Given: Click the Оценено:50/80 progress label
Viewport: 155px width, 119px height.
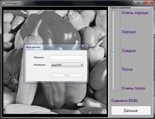Looking at the screenshot, I should (x=124, y=101).
